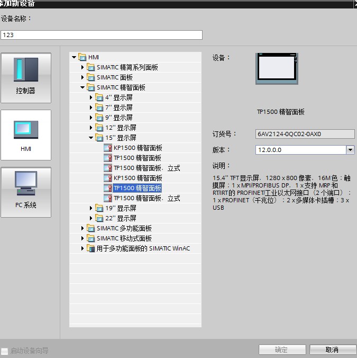This screenshot has width=357, height=358.
Task: Select the 'SIMATIC 精简系列面板' label
Action: (x=127, y=67)
